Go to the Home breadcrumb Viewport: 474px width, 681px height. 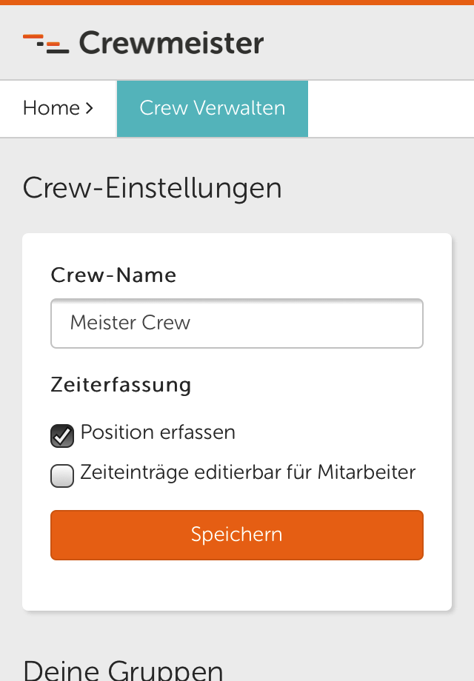coord(51,108)
